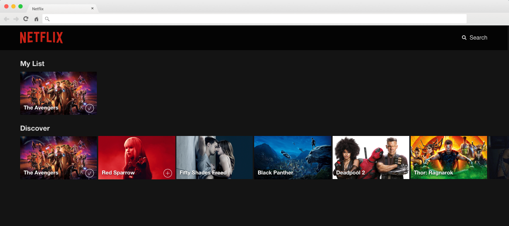The image size is (509, 226).
Task: Focus the browser address bar
Action: (255, 19)
